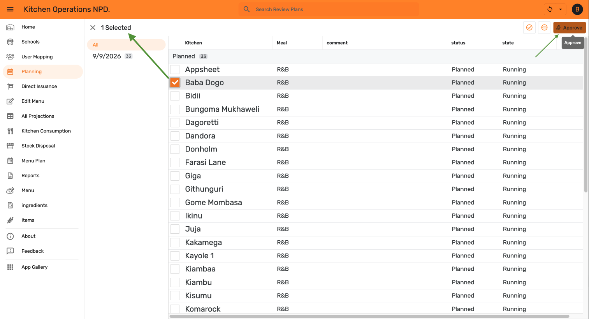This screenshot has width=589, height=319.
Task: Click the Menu Plan calendar icon
Action: pyautogui.click(x=10, y=160)
